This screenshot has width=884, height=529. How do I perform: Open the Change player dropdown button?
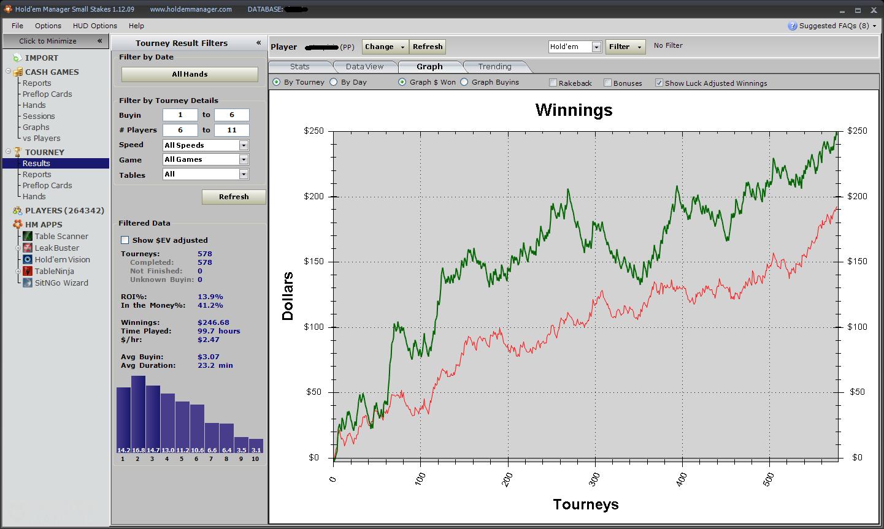pyautogui.click(x=385, y=47)
